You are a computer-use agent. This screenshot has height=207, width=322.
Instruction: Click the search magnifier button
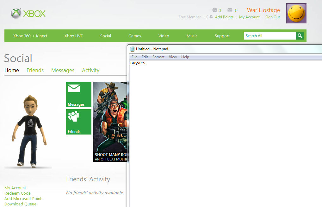[300, 35]
